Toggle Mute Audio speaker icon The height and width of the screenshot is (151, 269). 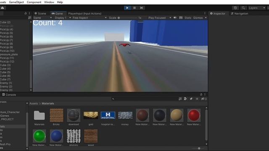point(175,18)
